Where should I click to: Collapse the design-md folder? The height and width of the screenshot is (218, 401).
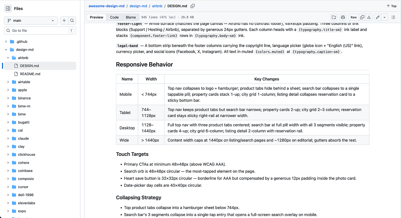click(6, 50)
